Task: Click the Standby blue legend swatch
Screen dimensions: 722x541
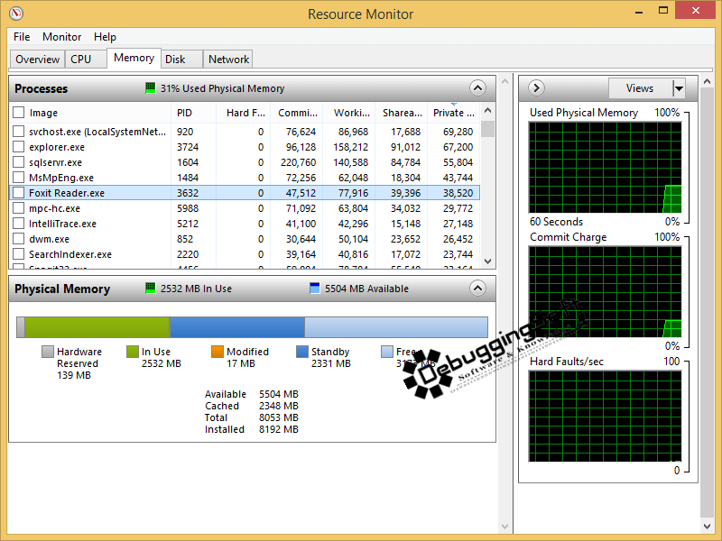Action: 301,352
